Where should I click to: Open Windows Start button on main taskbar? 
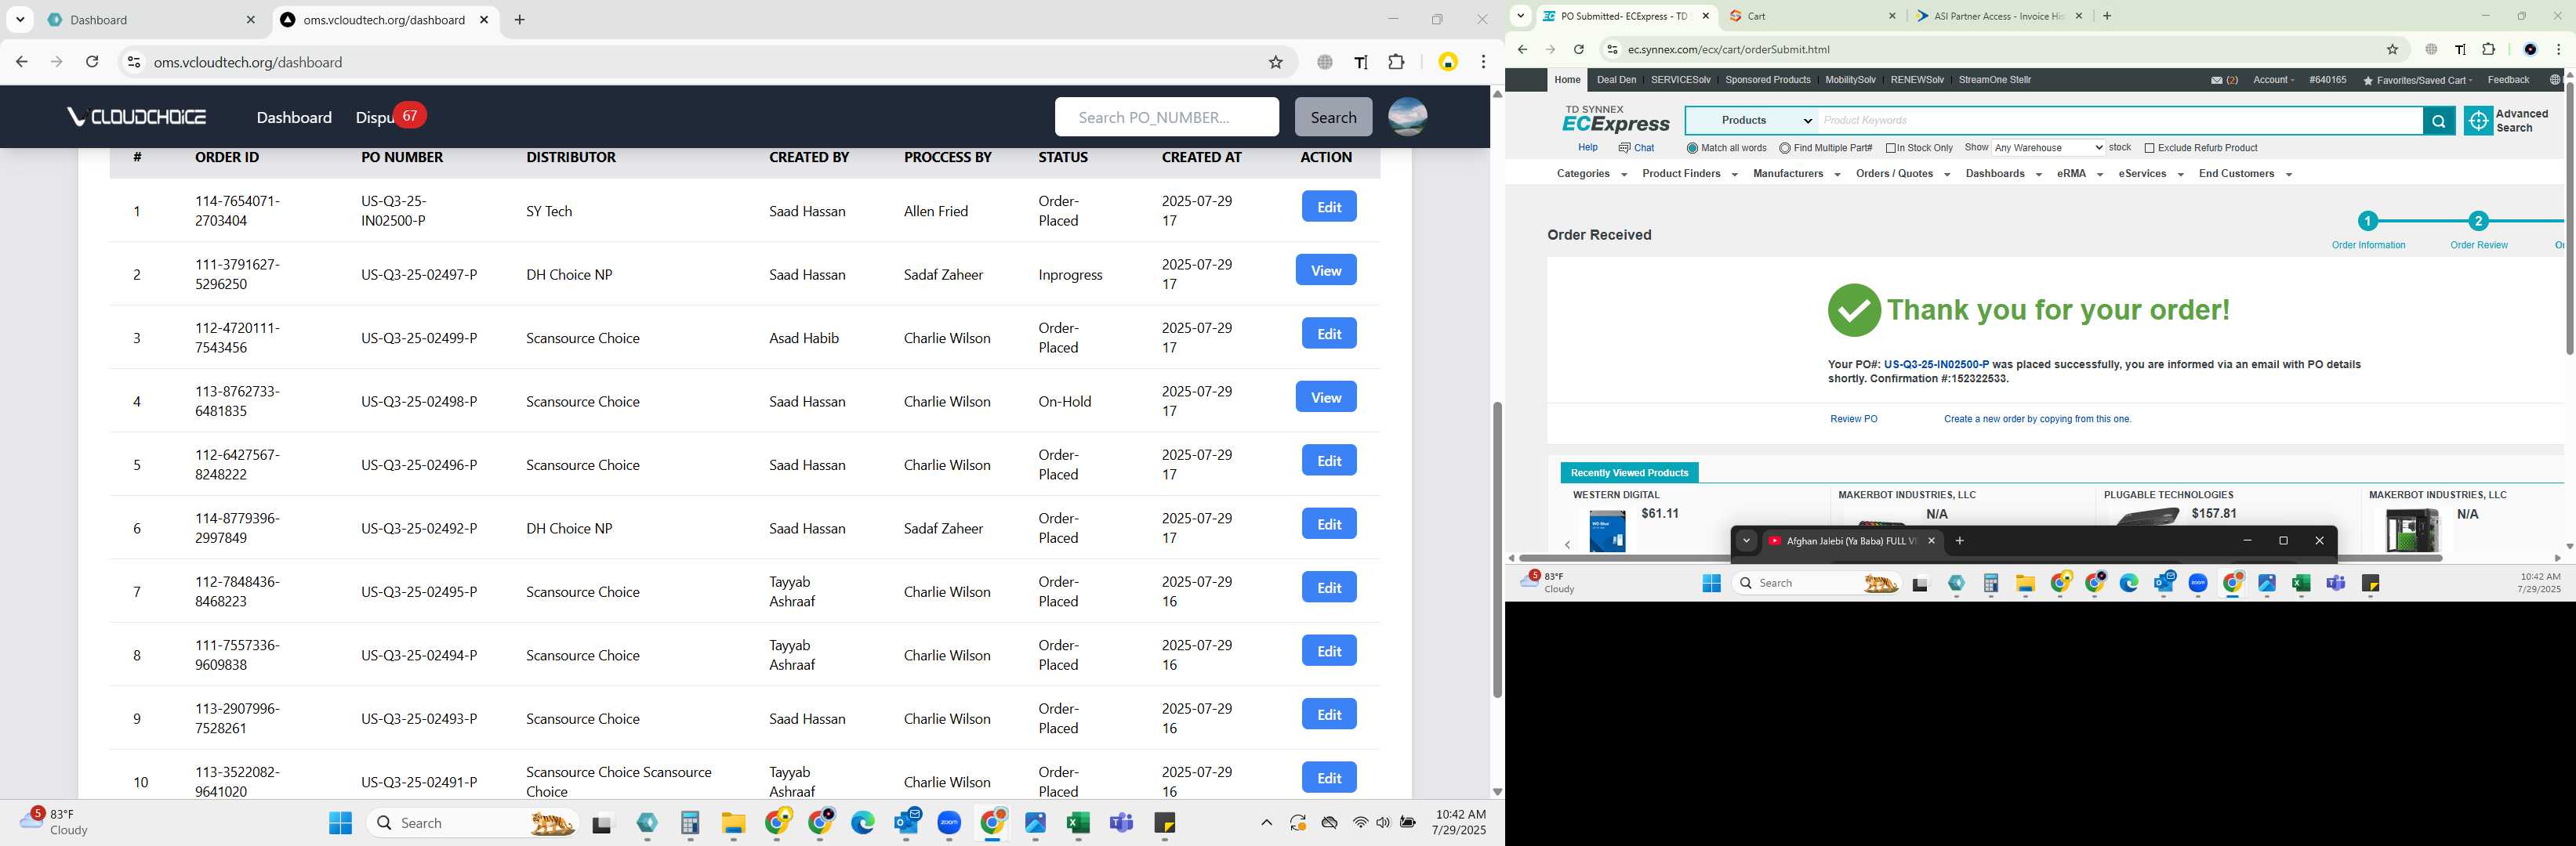340,823
